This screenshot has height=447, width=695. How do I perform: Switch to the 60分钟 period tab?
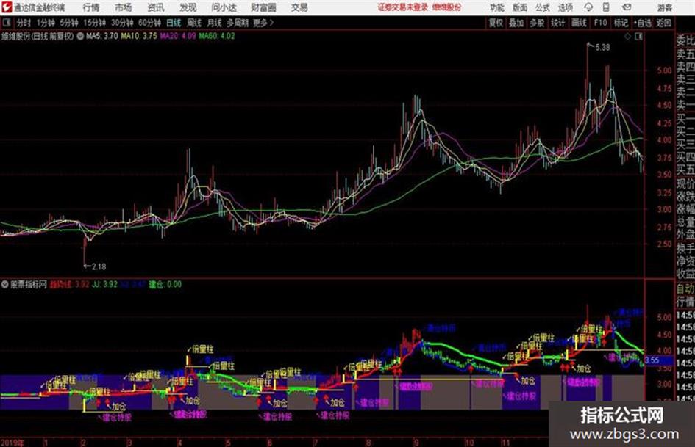point(149,23)
